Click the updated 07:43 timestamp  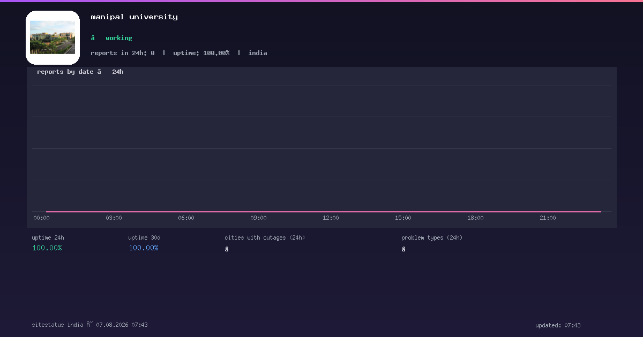point(558,325)
